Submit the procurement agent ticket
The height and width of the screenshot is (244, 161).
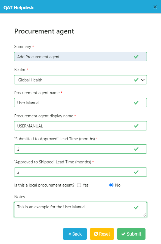[131, 234]
